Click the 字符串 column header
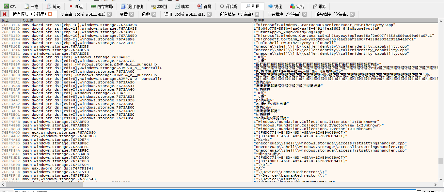This screenshot has width=444, height=192. pos(345,21)
